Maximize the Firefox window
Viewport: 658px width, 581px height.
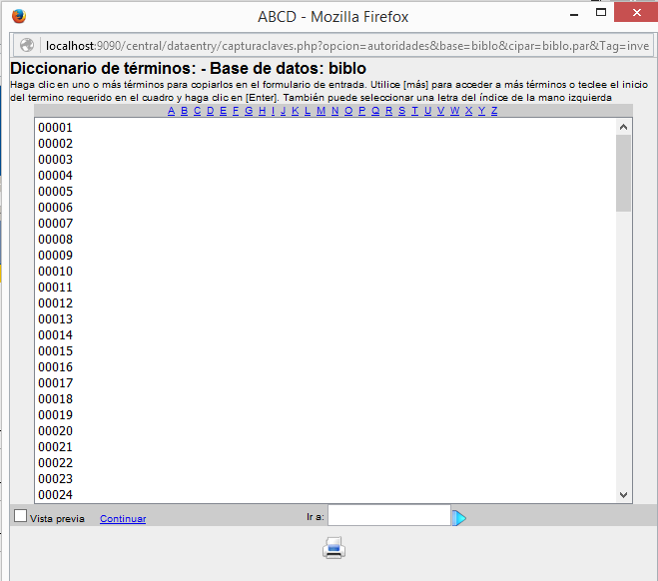[601, 13]
